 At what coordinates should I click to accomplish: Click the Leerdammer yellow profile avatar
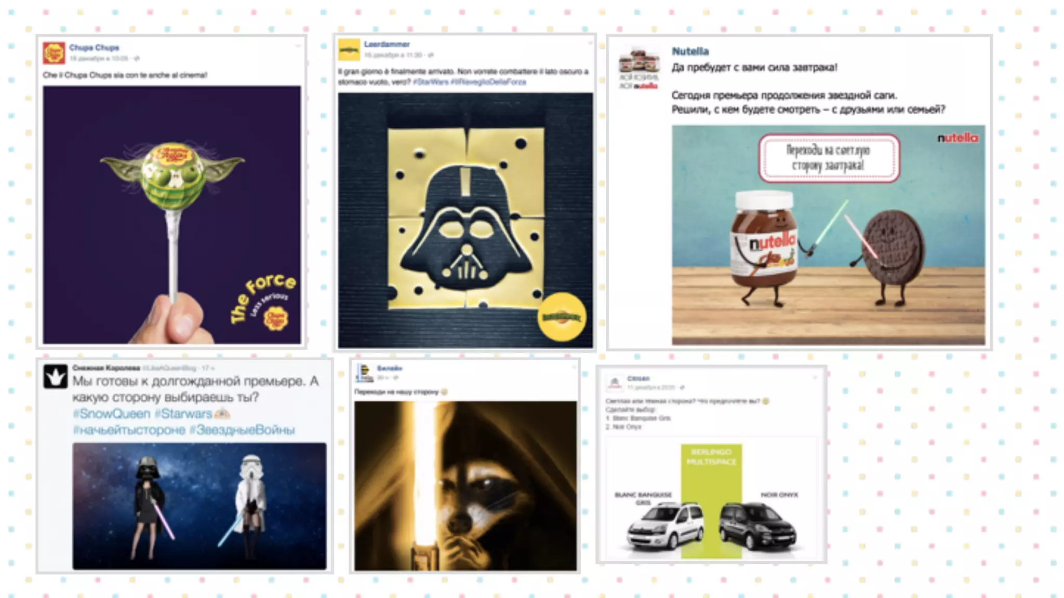pos(349,50)
